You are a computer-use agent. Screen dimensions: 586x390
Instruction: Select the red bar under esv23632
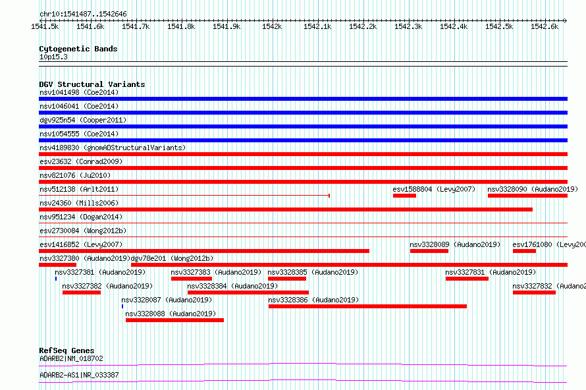tap(303, 168)
